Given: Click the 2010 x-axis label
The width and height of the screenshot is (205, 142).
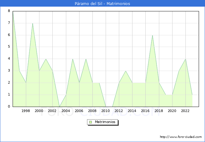Looking at the screenshot, I should pos(106,111).
